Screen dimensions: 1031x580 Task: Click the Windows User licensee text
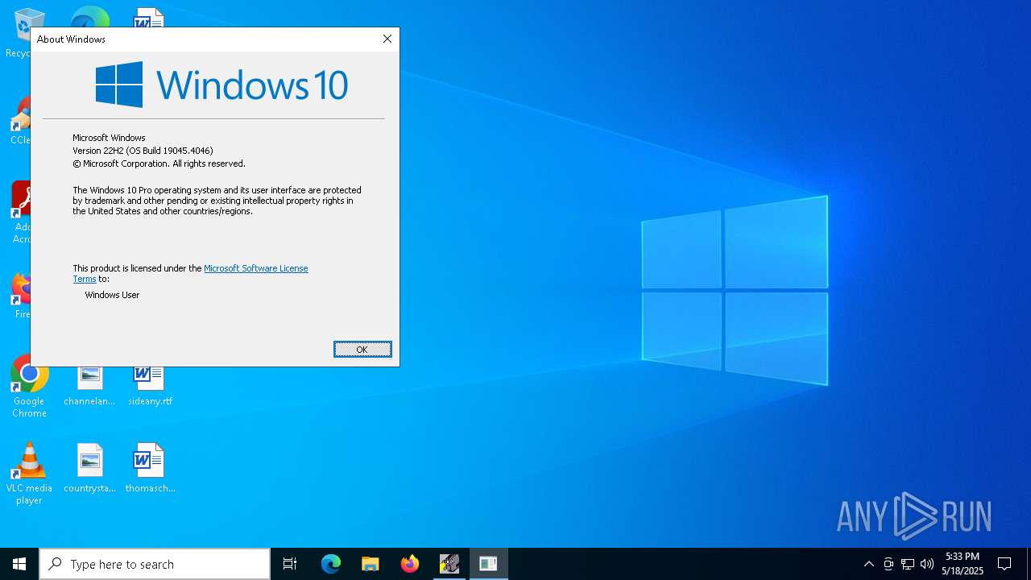coord(112,295)
